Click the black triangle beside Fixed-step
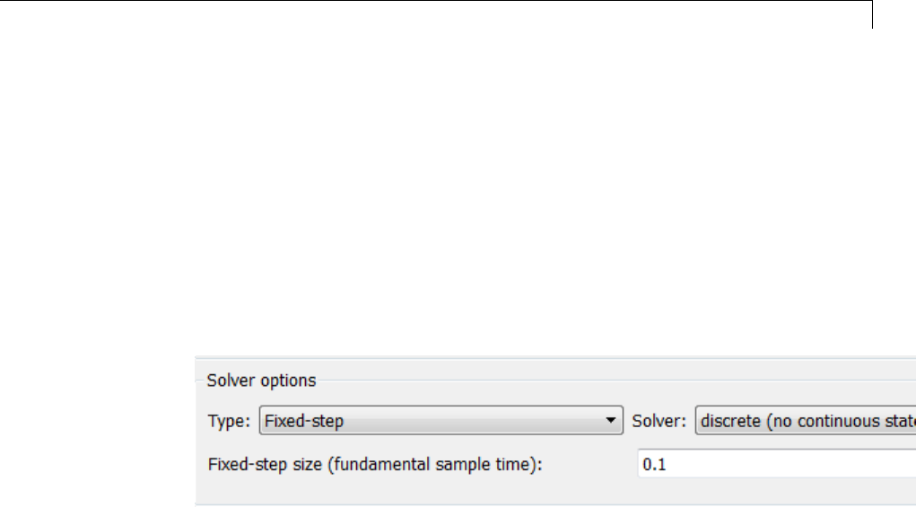The width and height of the screenshot is (916, 507). tap(611, 420)
